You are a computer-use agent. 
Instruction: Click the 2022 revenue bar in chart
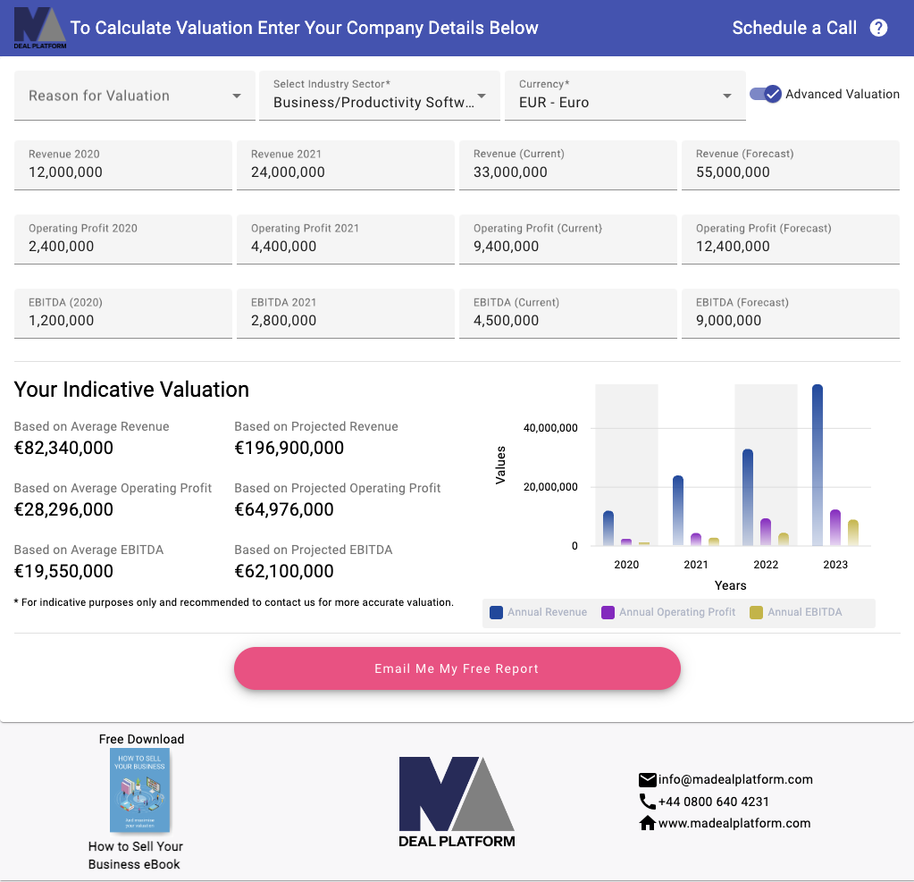pos(747,497)
